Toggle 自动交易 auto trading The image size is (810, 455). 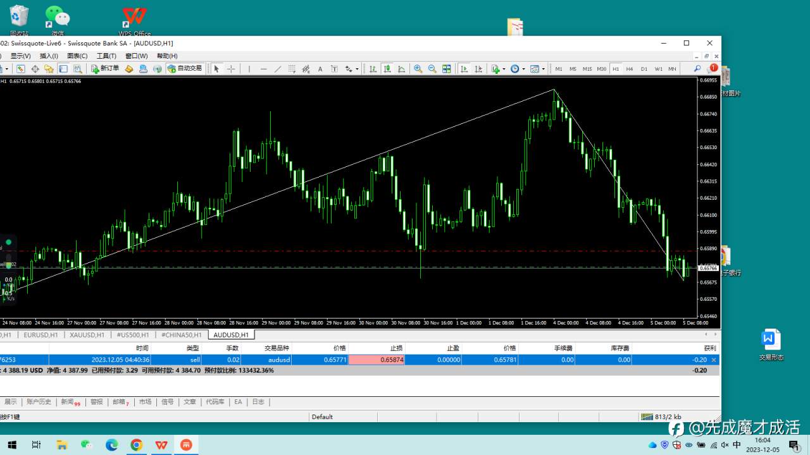(x=185, y=68)
